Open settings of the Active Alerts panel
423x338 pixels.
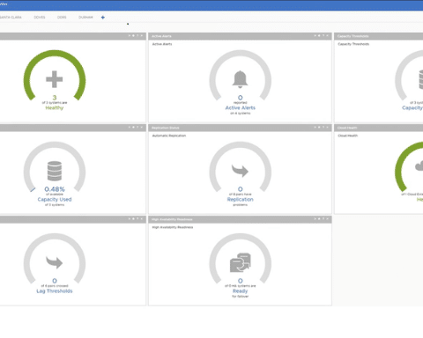tap(319, 36)
